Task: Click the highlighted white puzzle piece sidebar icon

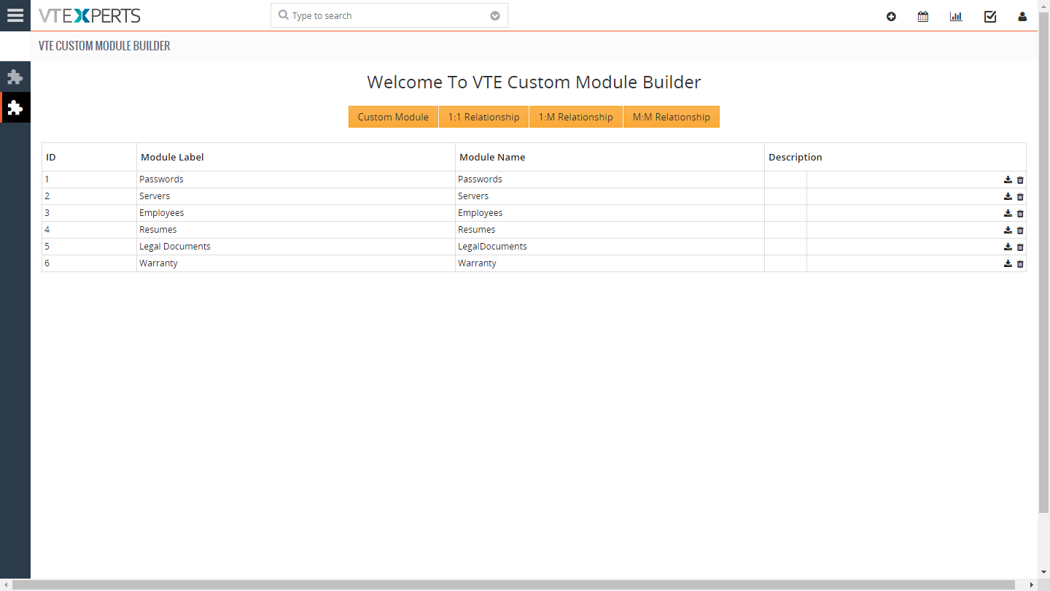Action: click(x=15, y=107)
